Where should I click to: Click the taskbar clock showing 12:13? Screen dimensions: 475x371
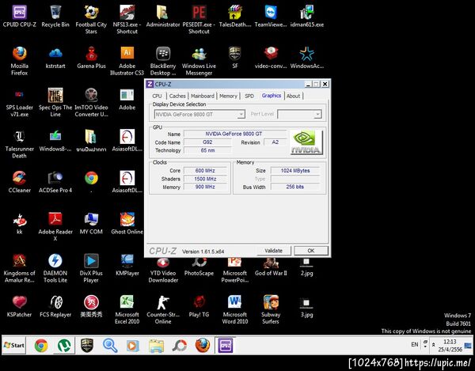tap(450, 345)
